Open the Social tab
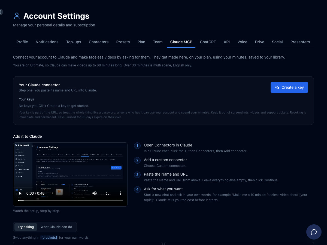This screenshot has height=245, width=327. pyautogui.click(x=277, y=42)
